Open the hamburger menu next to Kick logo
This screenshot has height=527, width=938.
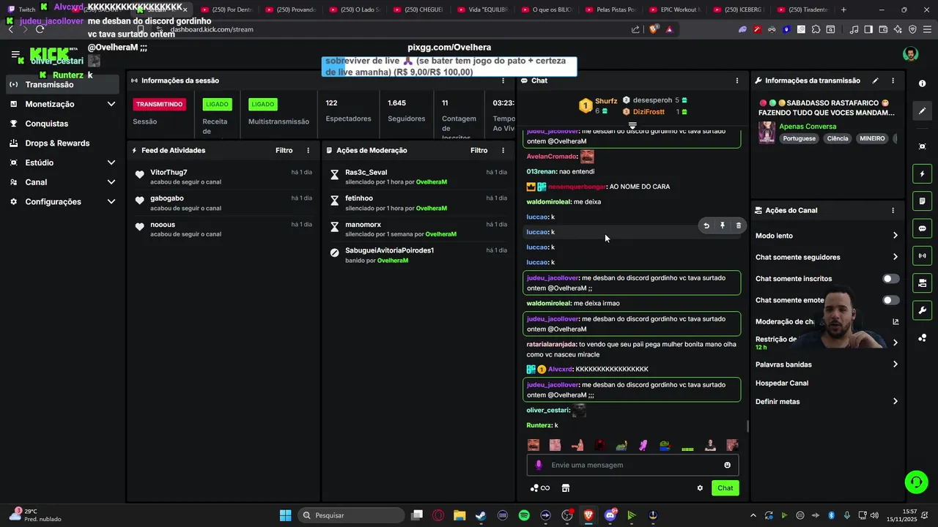pyautogui.click(x=16, y=55)
